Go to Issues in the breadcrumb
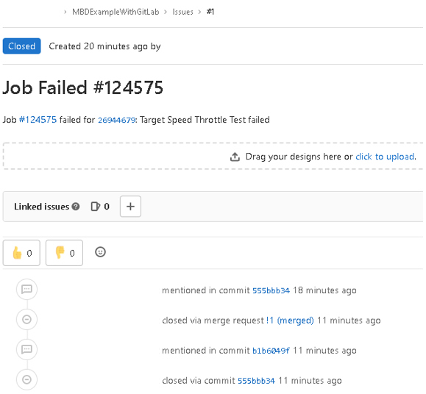This screenshot has width=426, height=394. click(x=183, y=12)
